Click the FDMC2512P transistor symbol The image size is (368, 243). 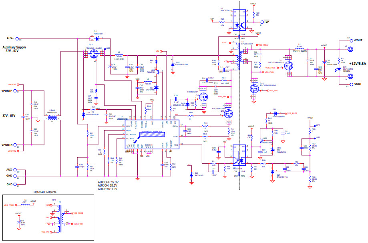(204, 97)
